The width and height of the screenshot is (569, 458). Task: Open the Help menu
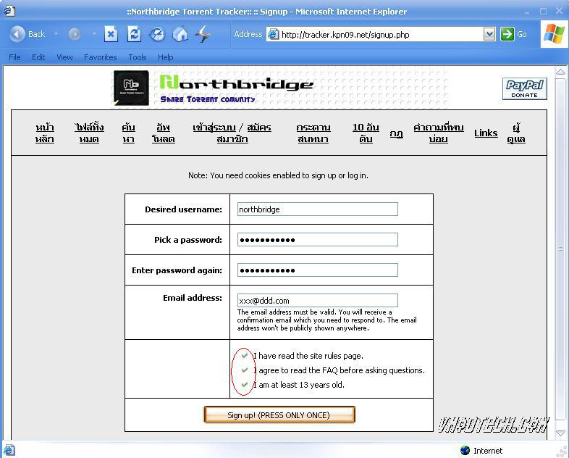166,57
